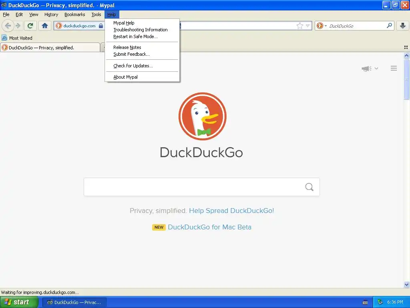Click the DuckDuckGo duck logo
410x308 pixels.
click(202, 116)
